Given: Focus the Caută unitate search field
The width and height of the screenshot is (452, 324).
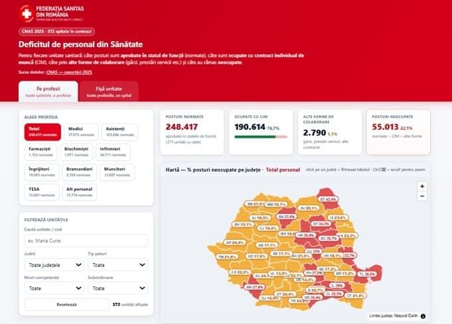Looking at the screenshot, I should click(86, 241).
